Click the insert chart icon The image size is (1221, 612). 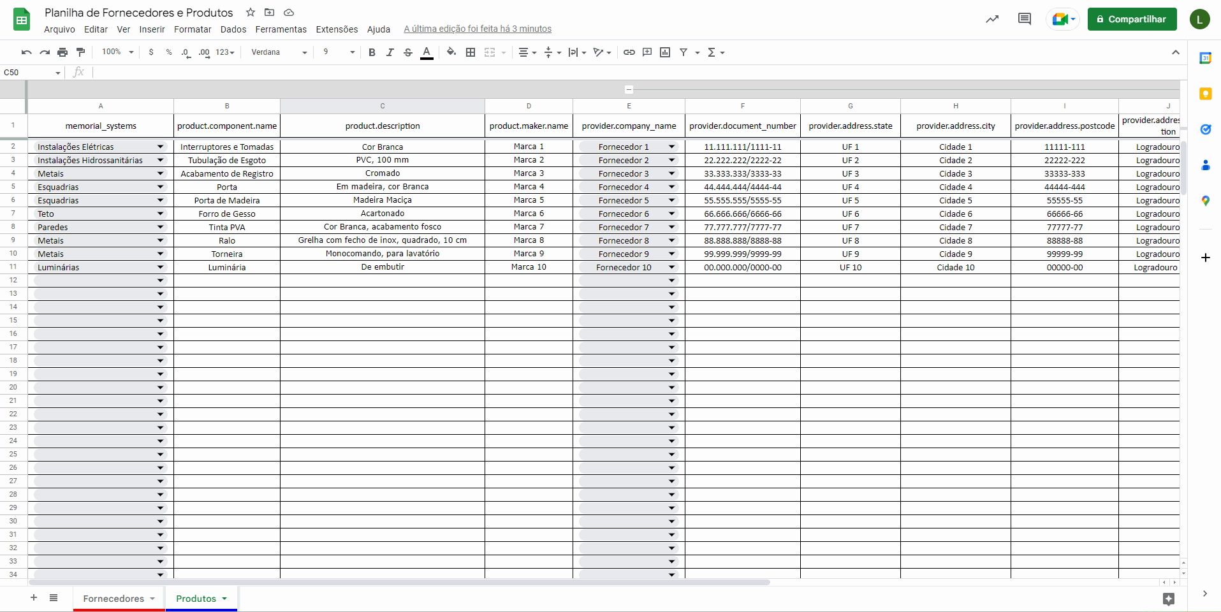tap(665, 52)
